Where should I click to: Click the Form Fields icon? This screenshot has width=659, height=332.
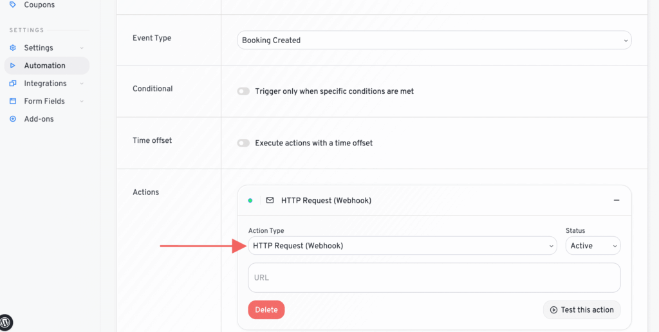pyautogui.click(x=13, y=101)
